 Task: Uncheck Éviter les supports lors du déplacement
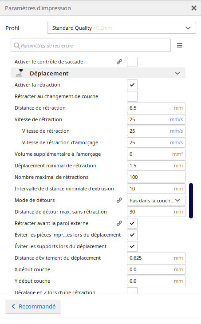pyautogui.click(x=132, y=246)
